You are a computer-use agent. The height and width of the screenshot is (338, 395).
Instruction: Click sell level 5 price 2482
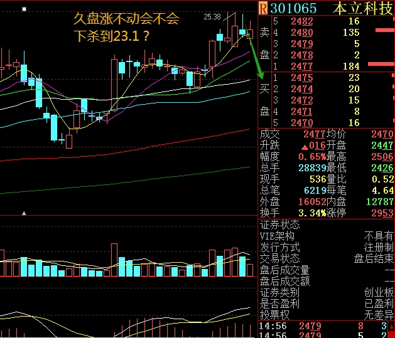pos(302,21)
